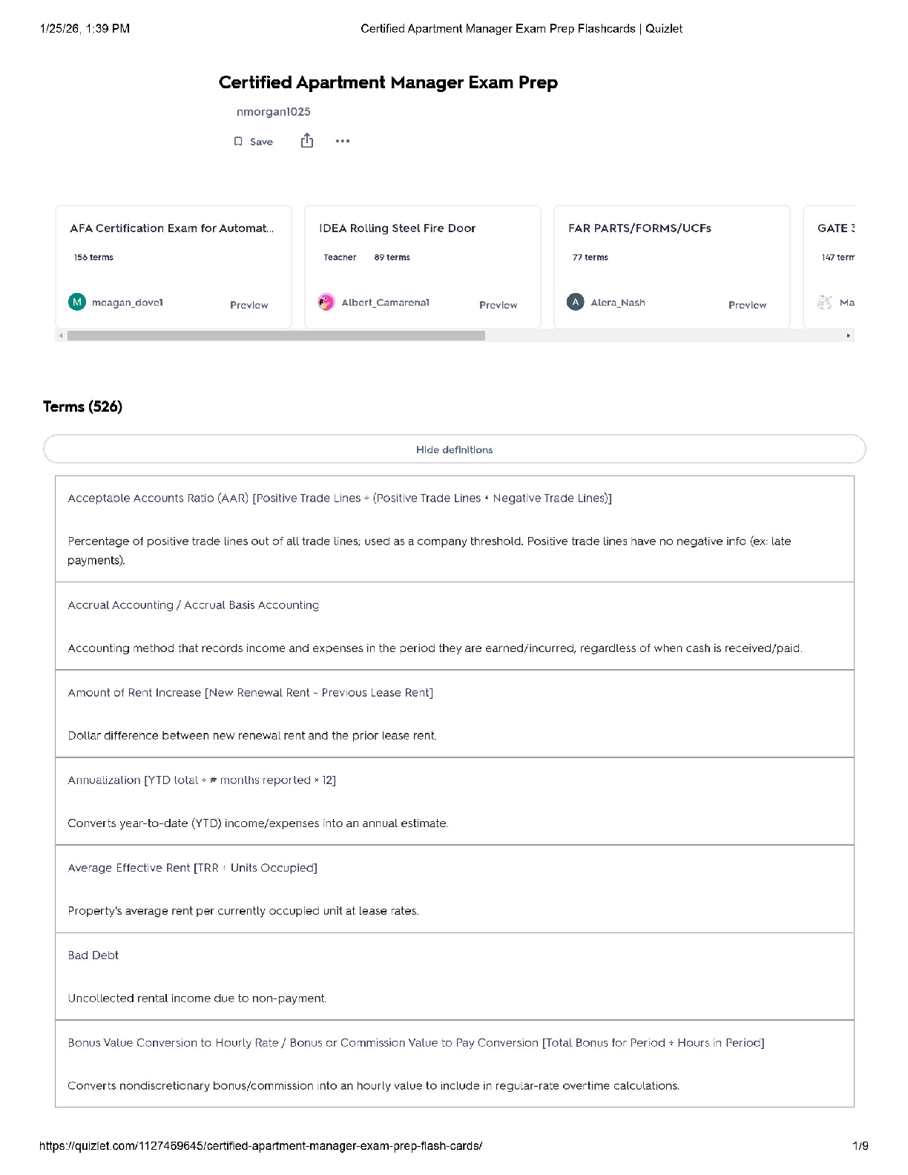The height and width of the screenshot is (1175, 908).
Task: Click the Save bookmark icon
Action: (238, 142)
